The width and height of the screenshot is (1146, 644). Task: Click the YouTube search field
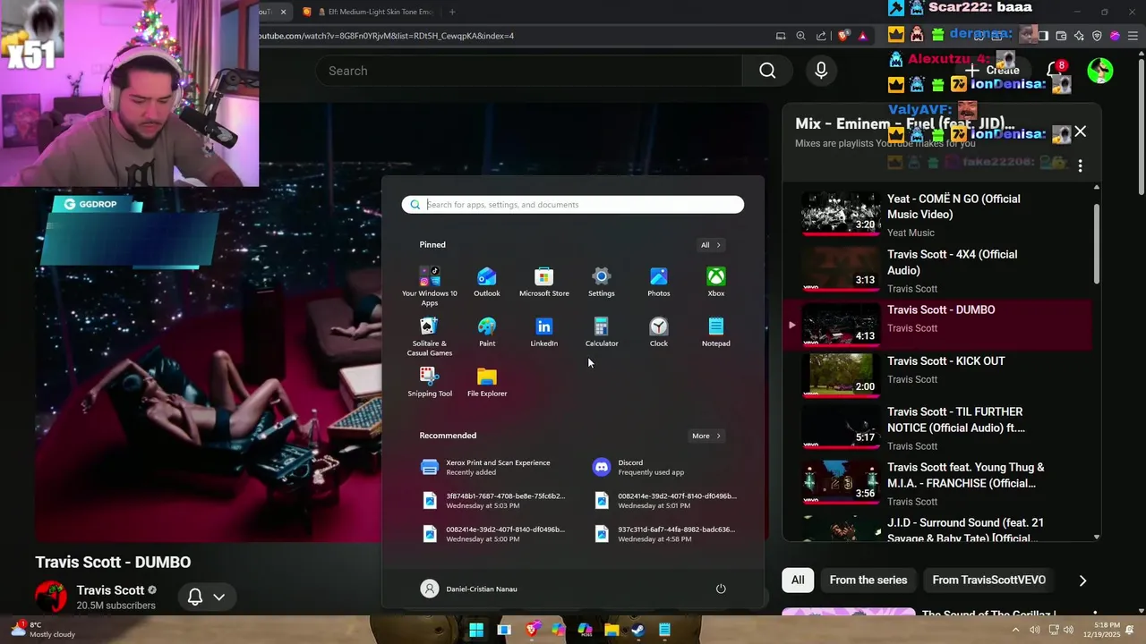[528, 71]
